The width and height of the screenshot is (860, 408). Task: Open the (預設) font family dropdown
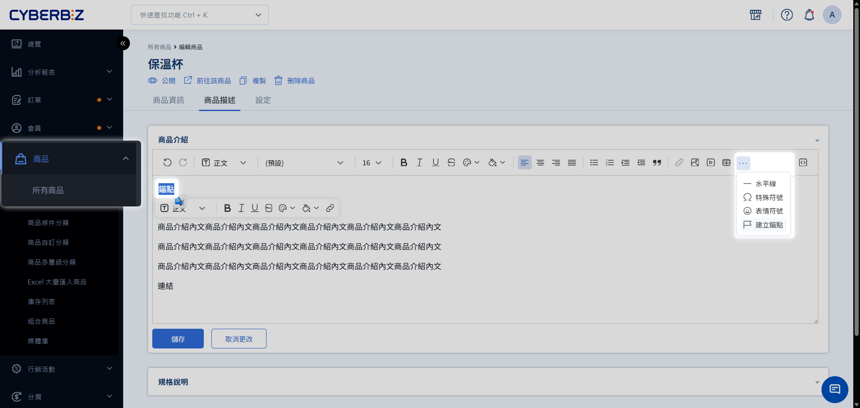(x=305, y=163)
